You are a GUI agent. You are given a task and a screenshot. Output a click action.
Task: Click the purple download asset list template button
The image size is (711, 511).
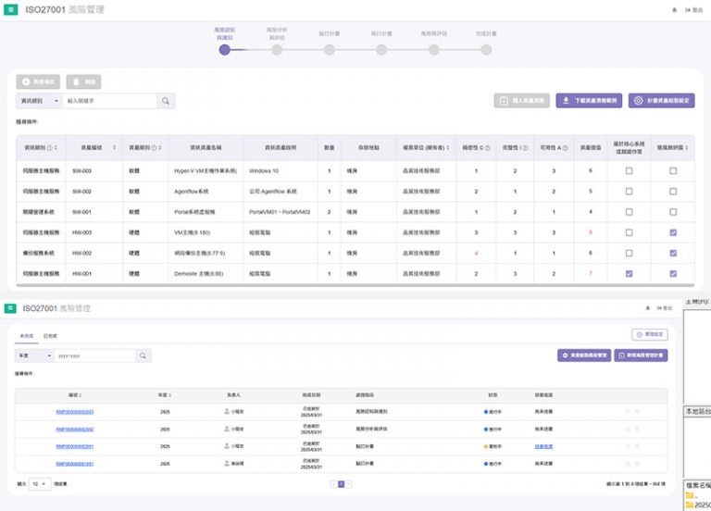(x=589, y=101)
